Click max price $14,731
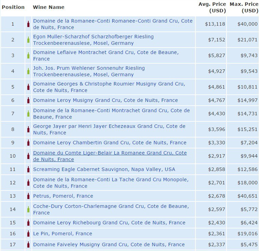This screenshot has height=251, width=259. 248,114
